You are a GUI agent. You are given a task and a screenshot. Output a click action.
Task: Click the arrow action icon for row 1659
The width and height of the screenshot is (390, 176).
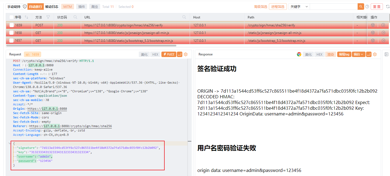[383, 25]
